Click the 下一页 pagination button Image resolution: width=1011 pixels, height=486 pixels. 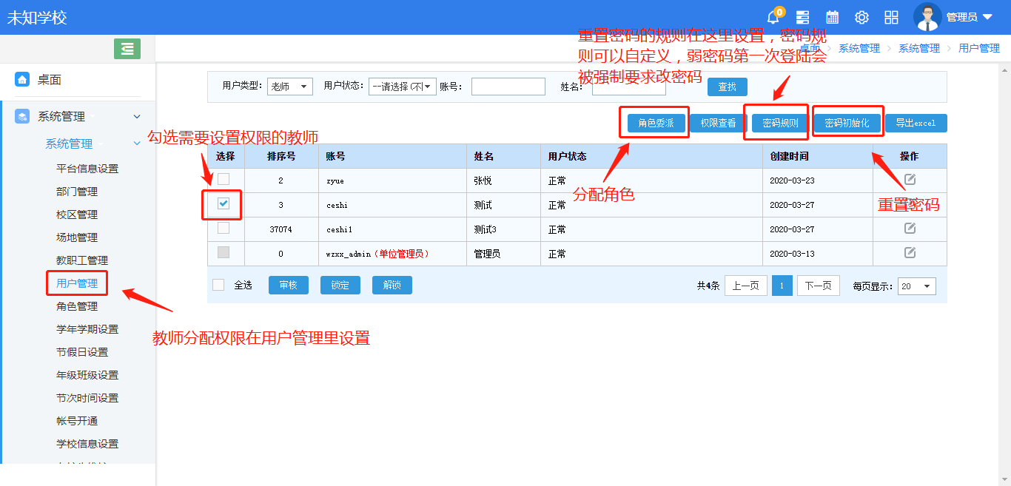[818, 286]
